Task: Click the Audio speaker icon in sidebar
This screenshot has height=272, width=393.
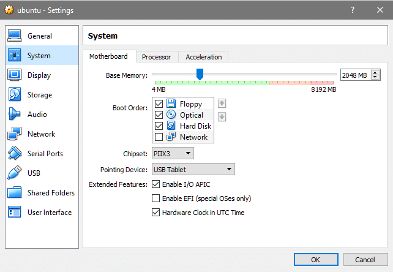Action: (14, 114)
